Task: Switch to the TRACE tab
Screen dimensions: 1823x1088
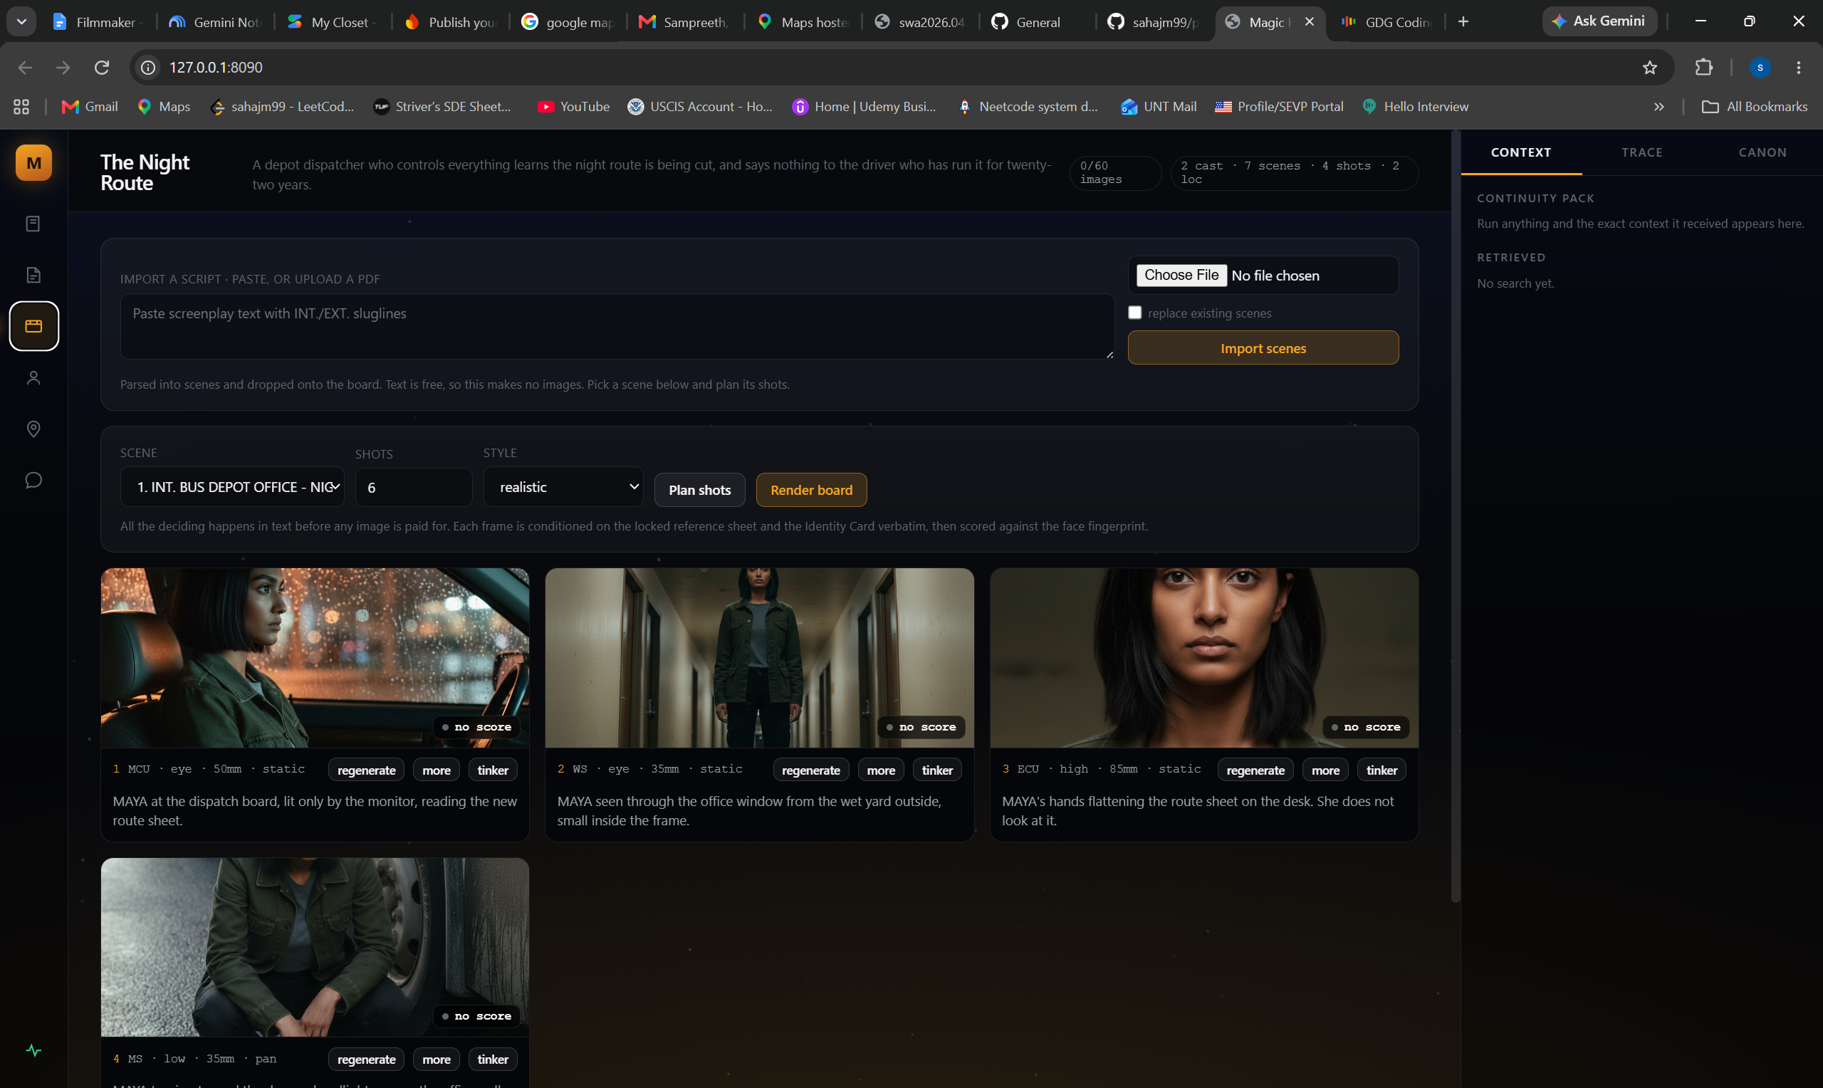Action: 1642,152
